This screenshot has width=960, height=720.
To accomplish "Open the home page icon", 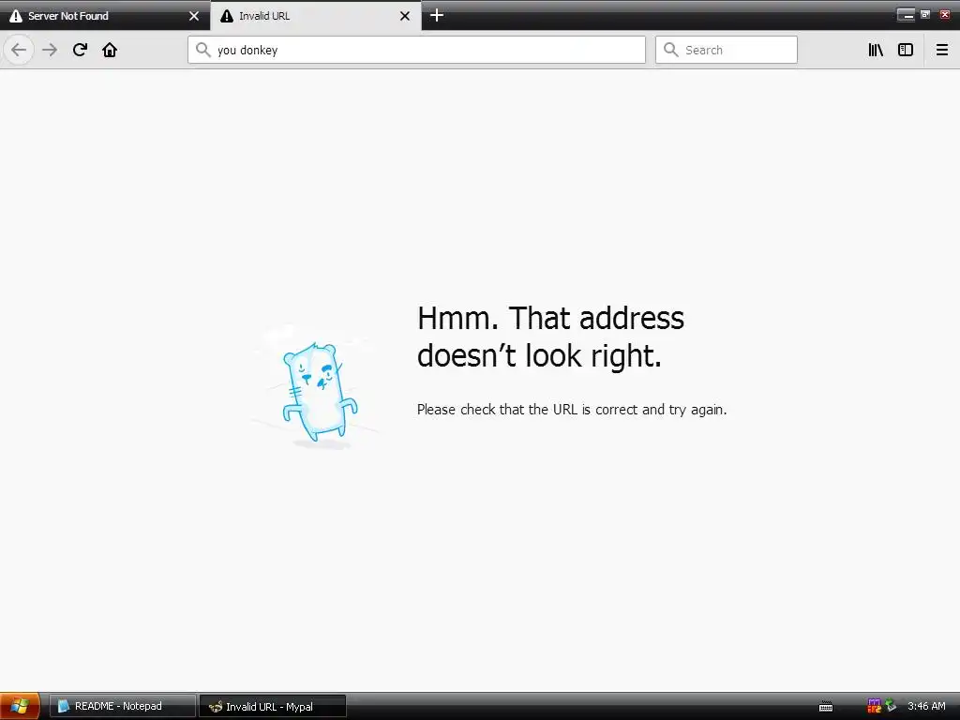I will 110,50.
